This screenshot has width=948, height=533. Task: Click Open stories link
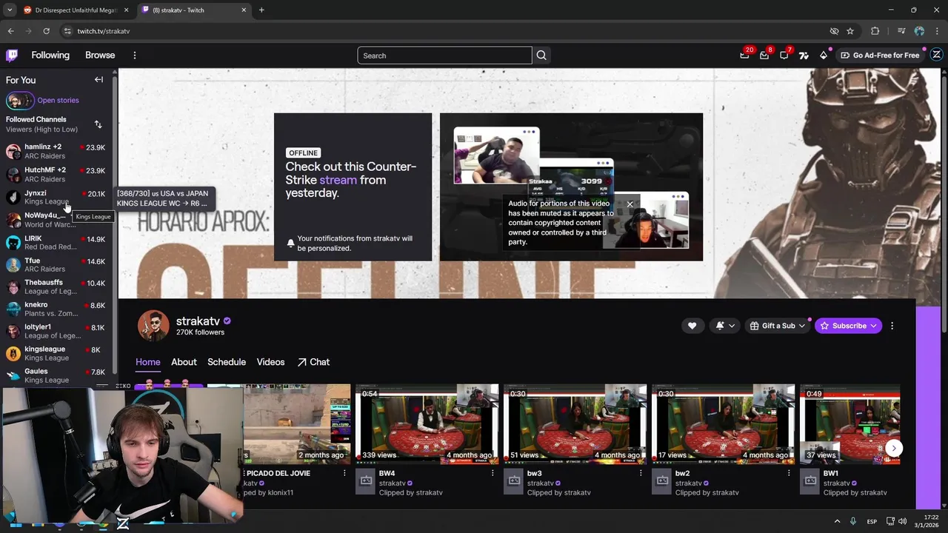pyautogui.click(x=58, y=101)
